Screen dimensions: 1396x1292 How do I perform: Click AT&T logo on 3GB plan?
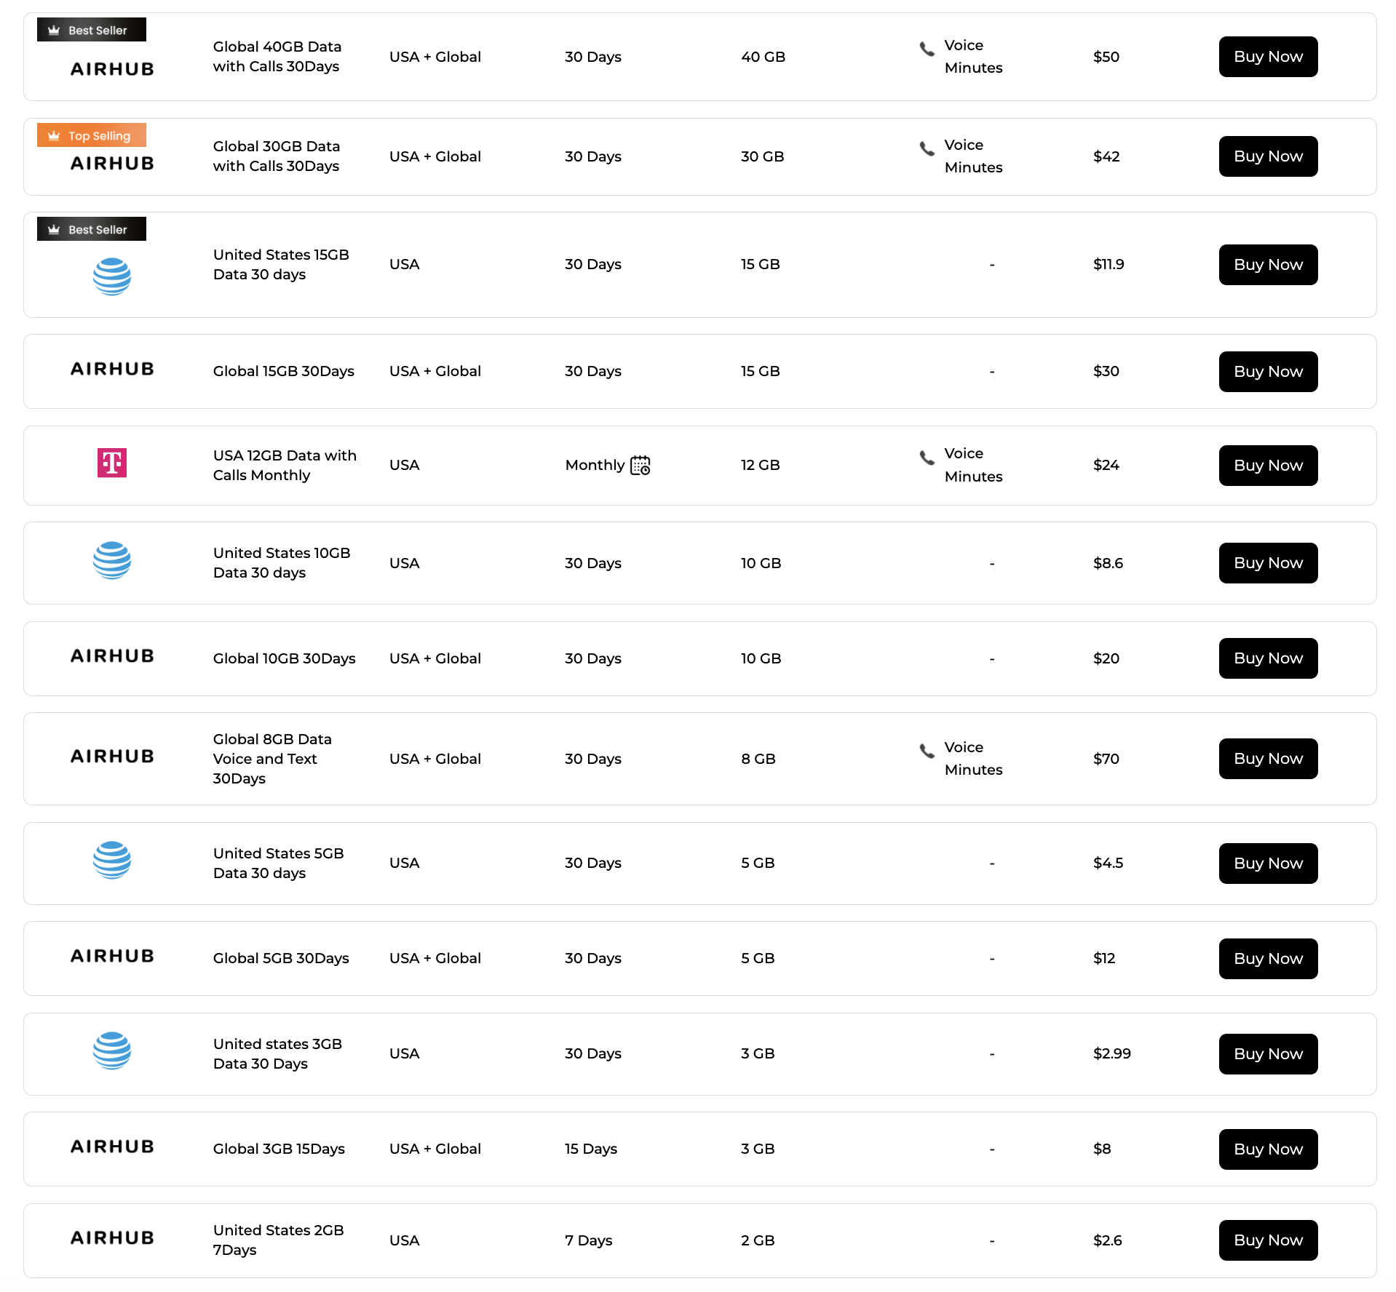112,1050
